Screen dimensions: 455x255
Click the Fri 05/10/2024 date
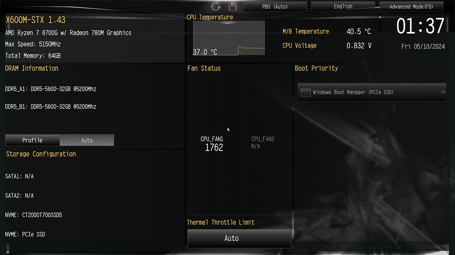tap(423, 46)
